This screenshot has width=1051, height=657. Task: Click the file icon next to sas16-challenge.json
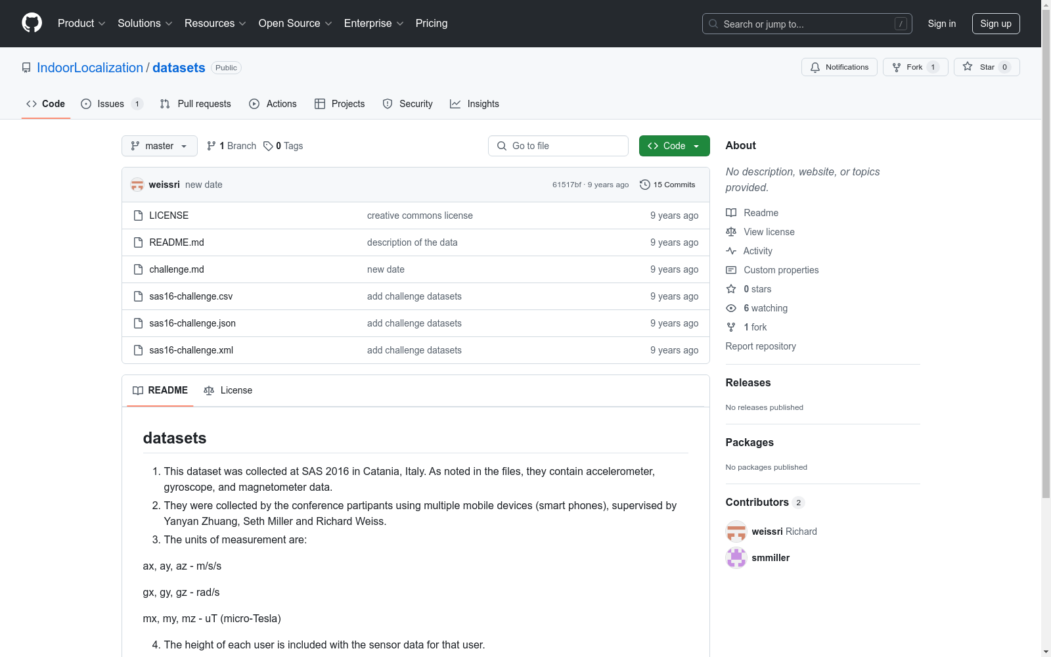138,323
